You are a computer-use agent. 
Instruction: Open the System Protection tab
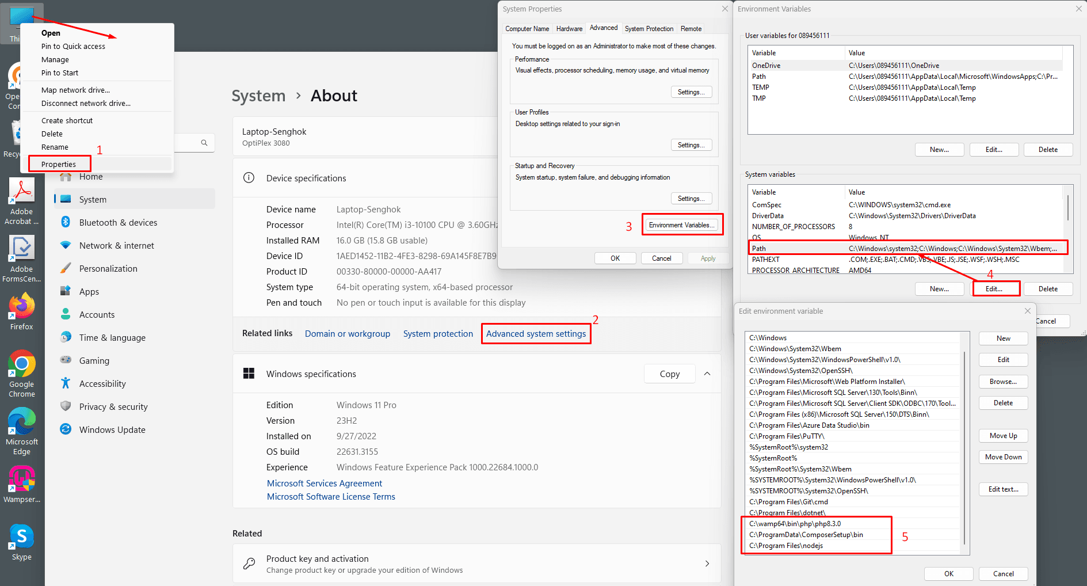pyautogui.click(x=649, y=29)
